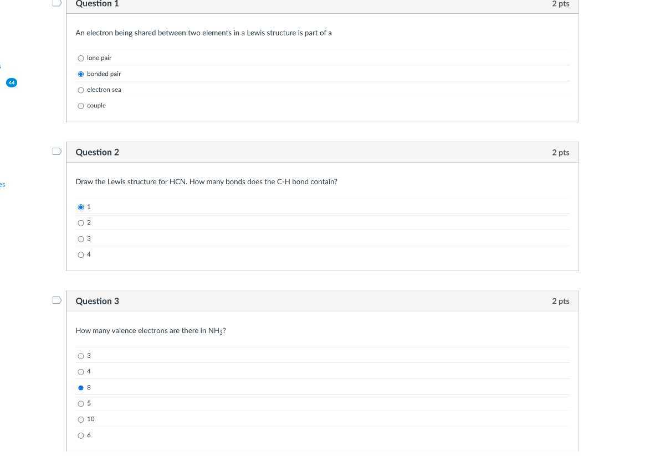Viewport: 665px width, 457px height.
Task: Flag Question 2 for review
Action: click(57, 152)
